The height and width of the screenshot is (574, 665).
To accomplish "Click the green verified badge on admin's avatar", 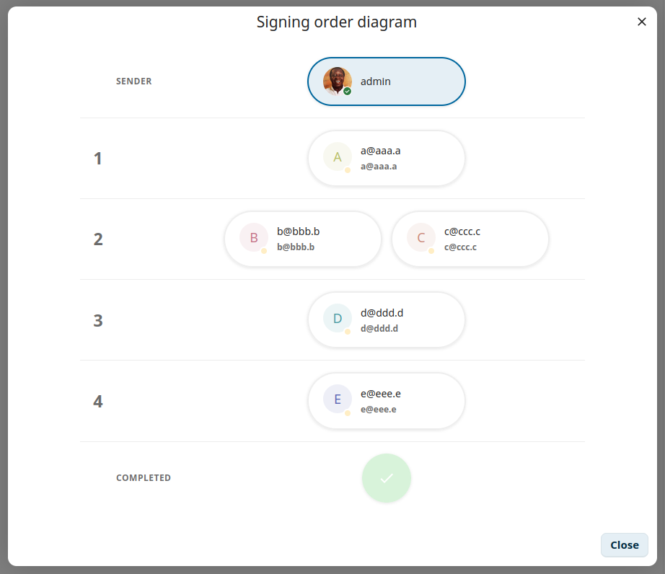I will click(346, 92).
